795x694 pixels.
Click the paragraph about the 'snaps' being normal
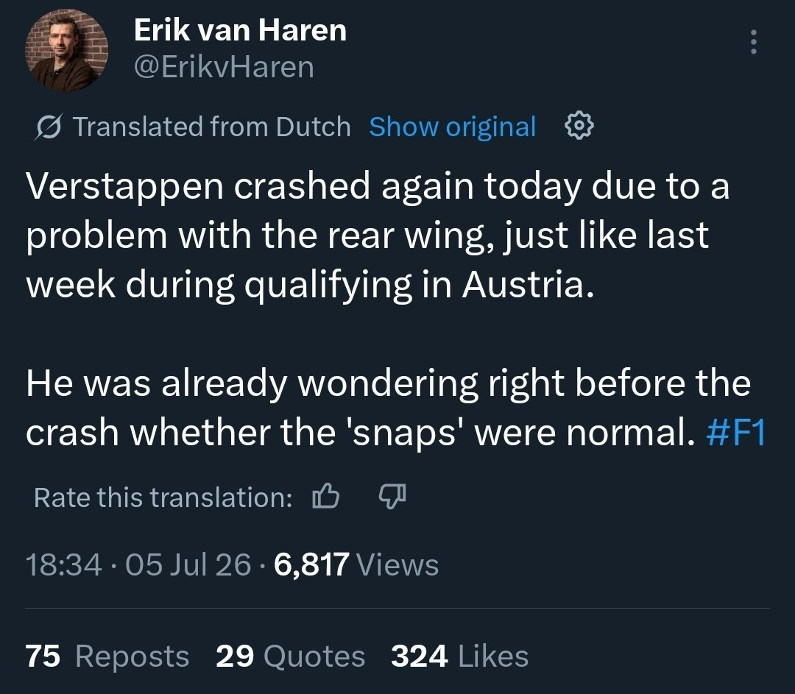pyautogui.click(x=395, y=408)
